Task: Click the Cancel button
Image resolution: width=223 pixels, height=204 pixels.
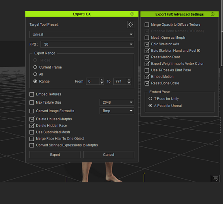Action: click(108, 155)
